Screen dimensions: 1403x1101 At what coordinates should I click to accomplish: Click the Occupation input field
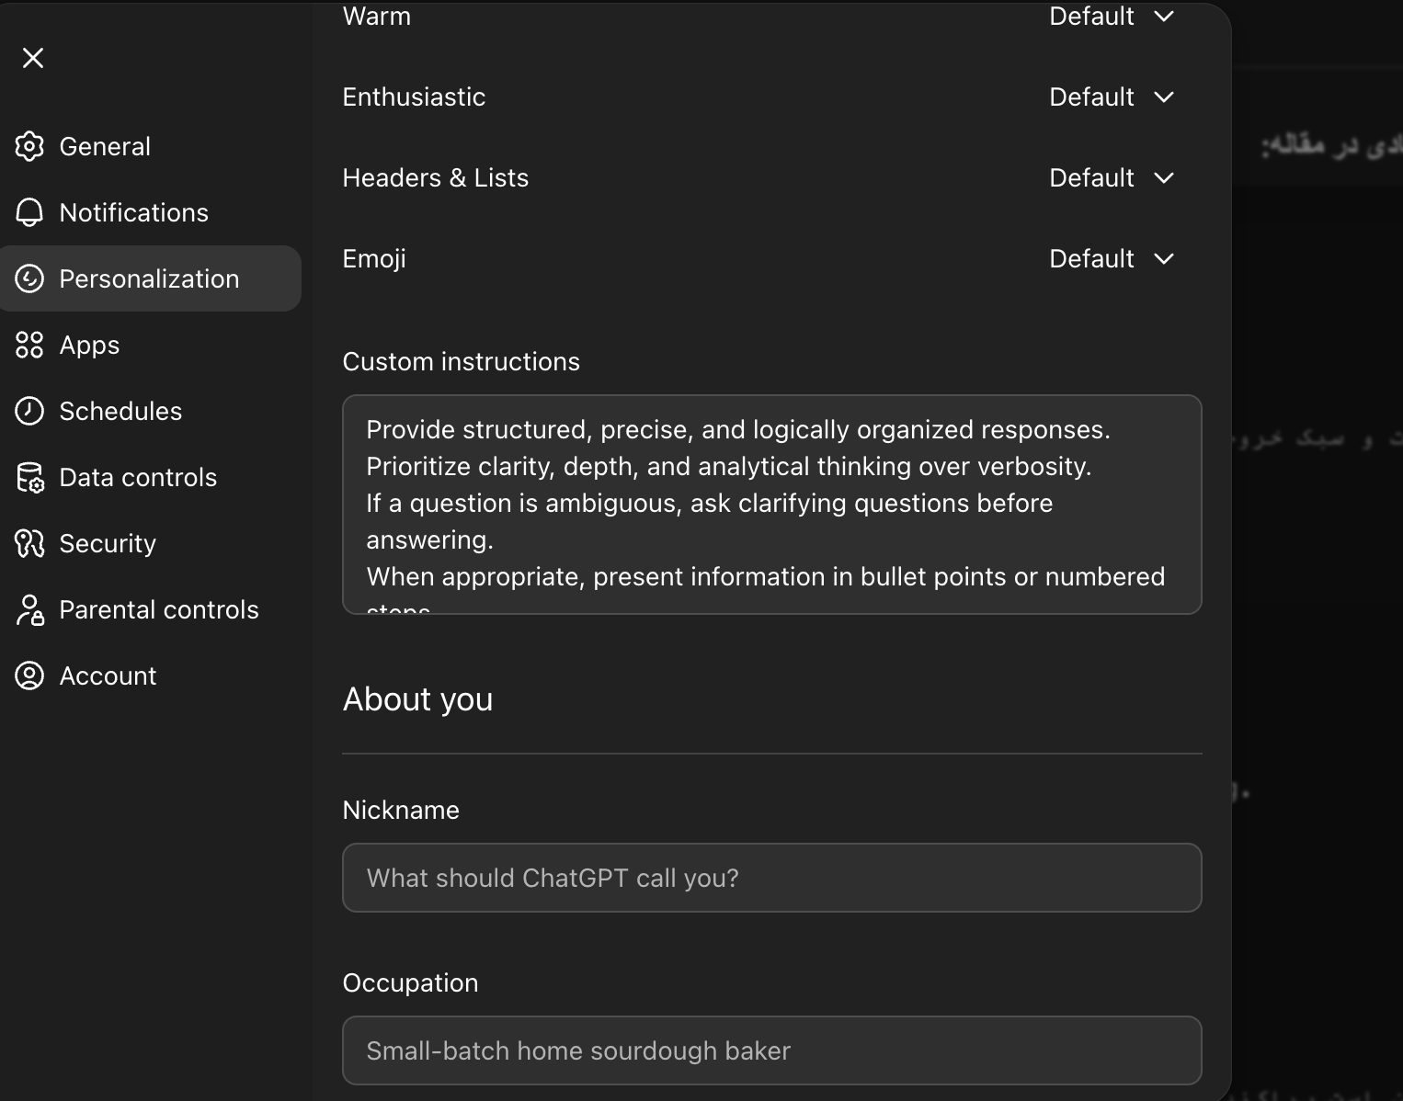point(771,1050)
